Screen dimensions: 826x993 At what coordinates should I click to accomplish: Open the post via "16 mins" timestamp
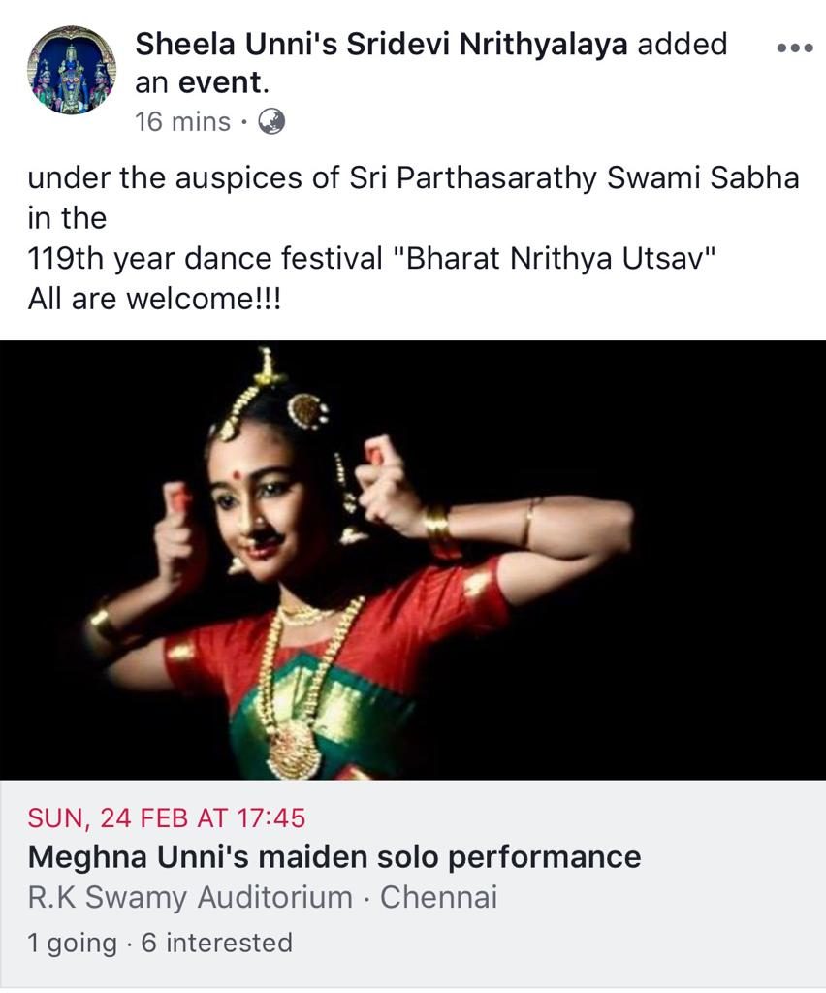[182, 121]
